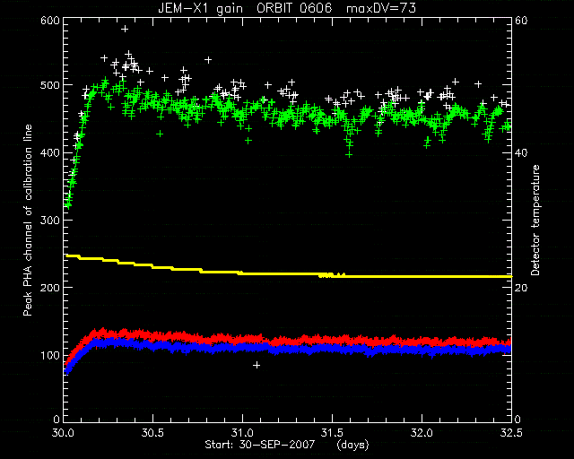Click the 300 left axis label
574x459 pixels.
[x=50, y=221]
